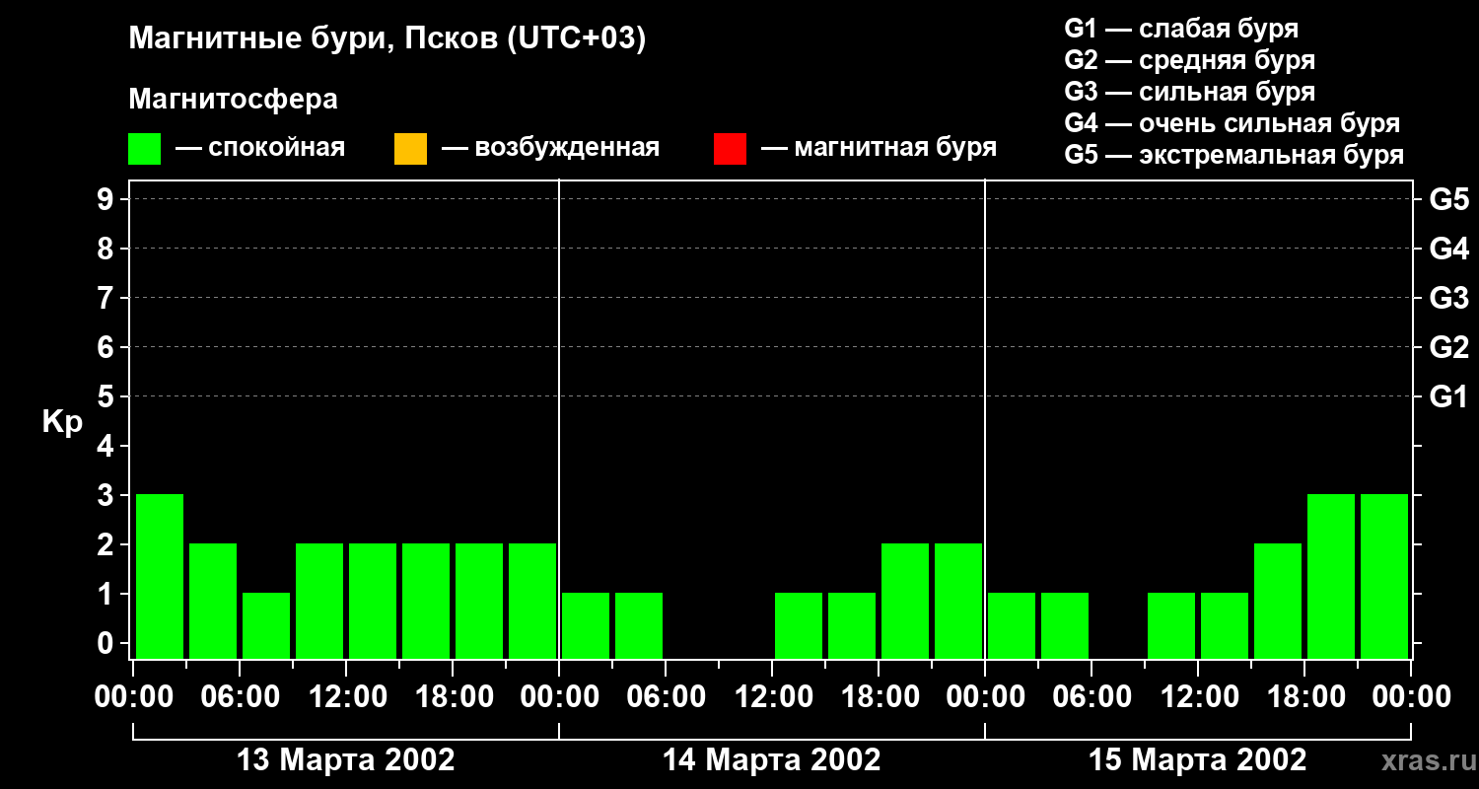
Task: Click the 'G4' label on the right axis
Action: (1449, 249)
